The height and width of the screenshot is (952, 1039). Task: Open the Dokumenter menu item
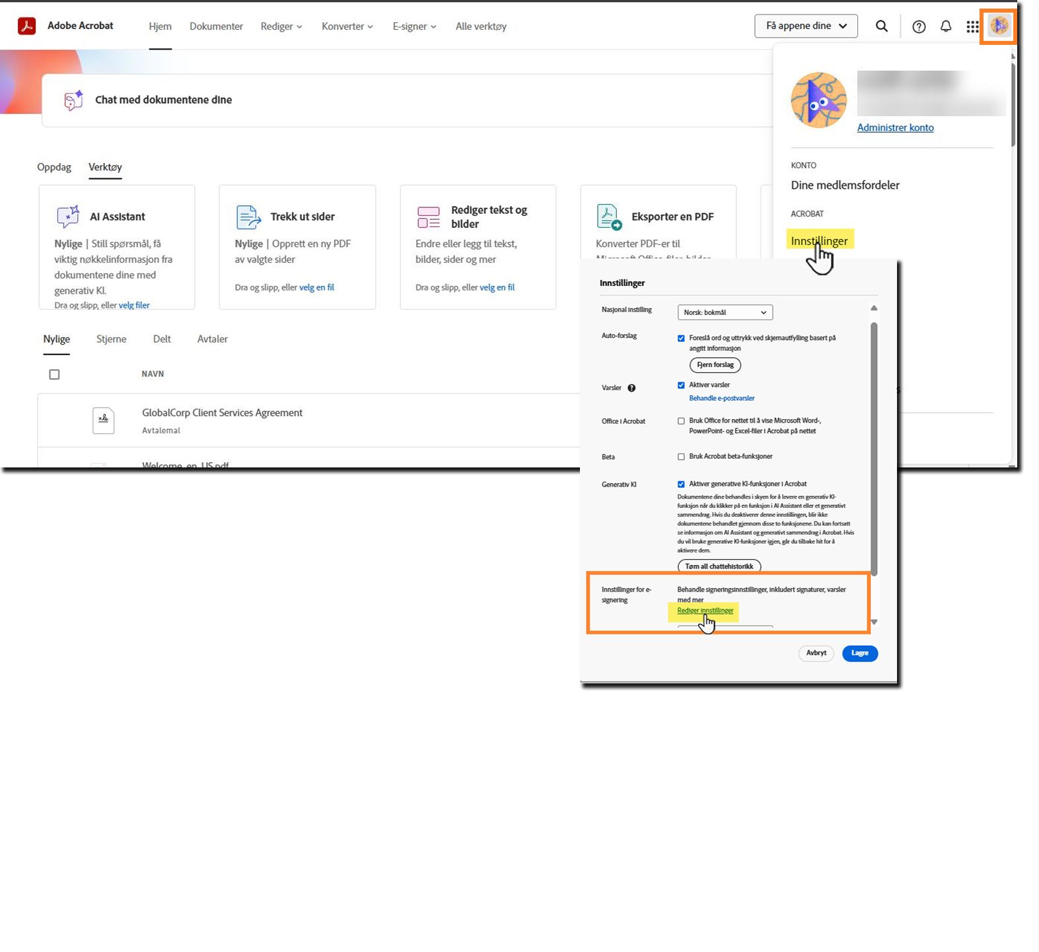tap(216, 26)
